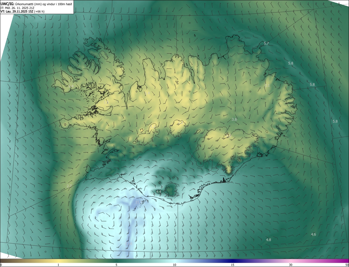Select the 4.4 value near the island
349x267 pixels.
click(x=159, y=192)
